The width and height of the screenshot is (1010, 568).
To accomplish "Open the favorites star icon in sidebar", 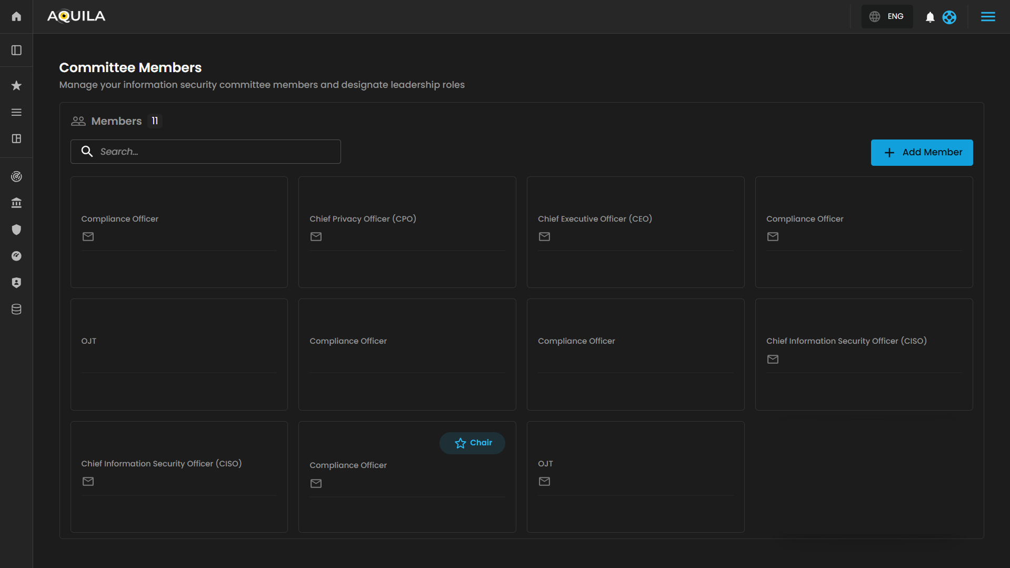I will click(x=16, y=85).
